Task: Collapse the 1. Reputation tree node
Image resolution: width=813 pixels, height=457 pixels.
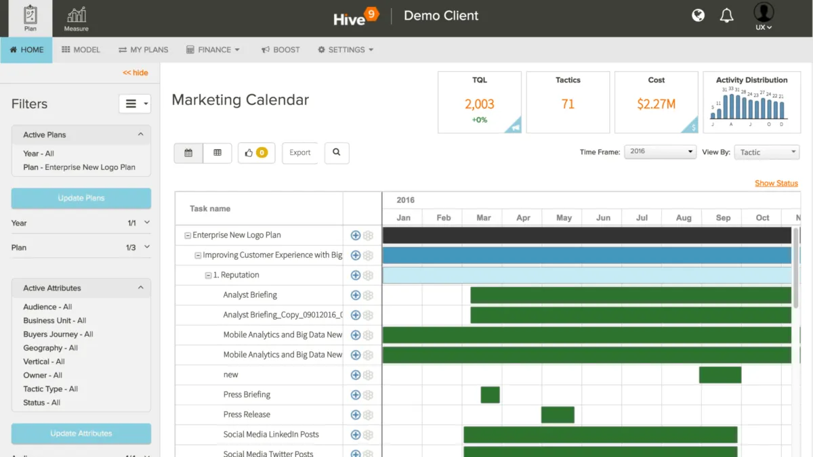Action: (208, 276)
